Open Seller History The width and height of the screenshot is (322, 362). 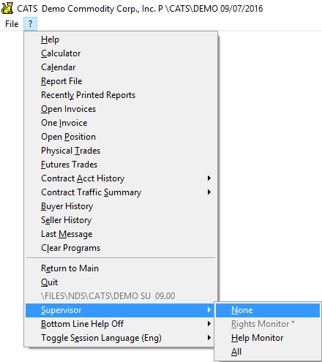[x=121, y=220]
